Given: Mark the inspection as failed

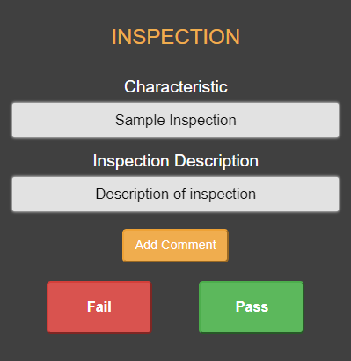Looking at the screenshot, I should pos(99,307).
